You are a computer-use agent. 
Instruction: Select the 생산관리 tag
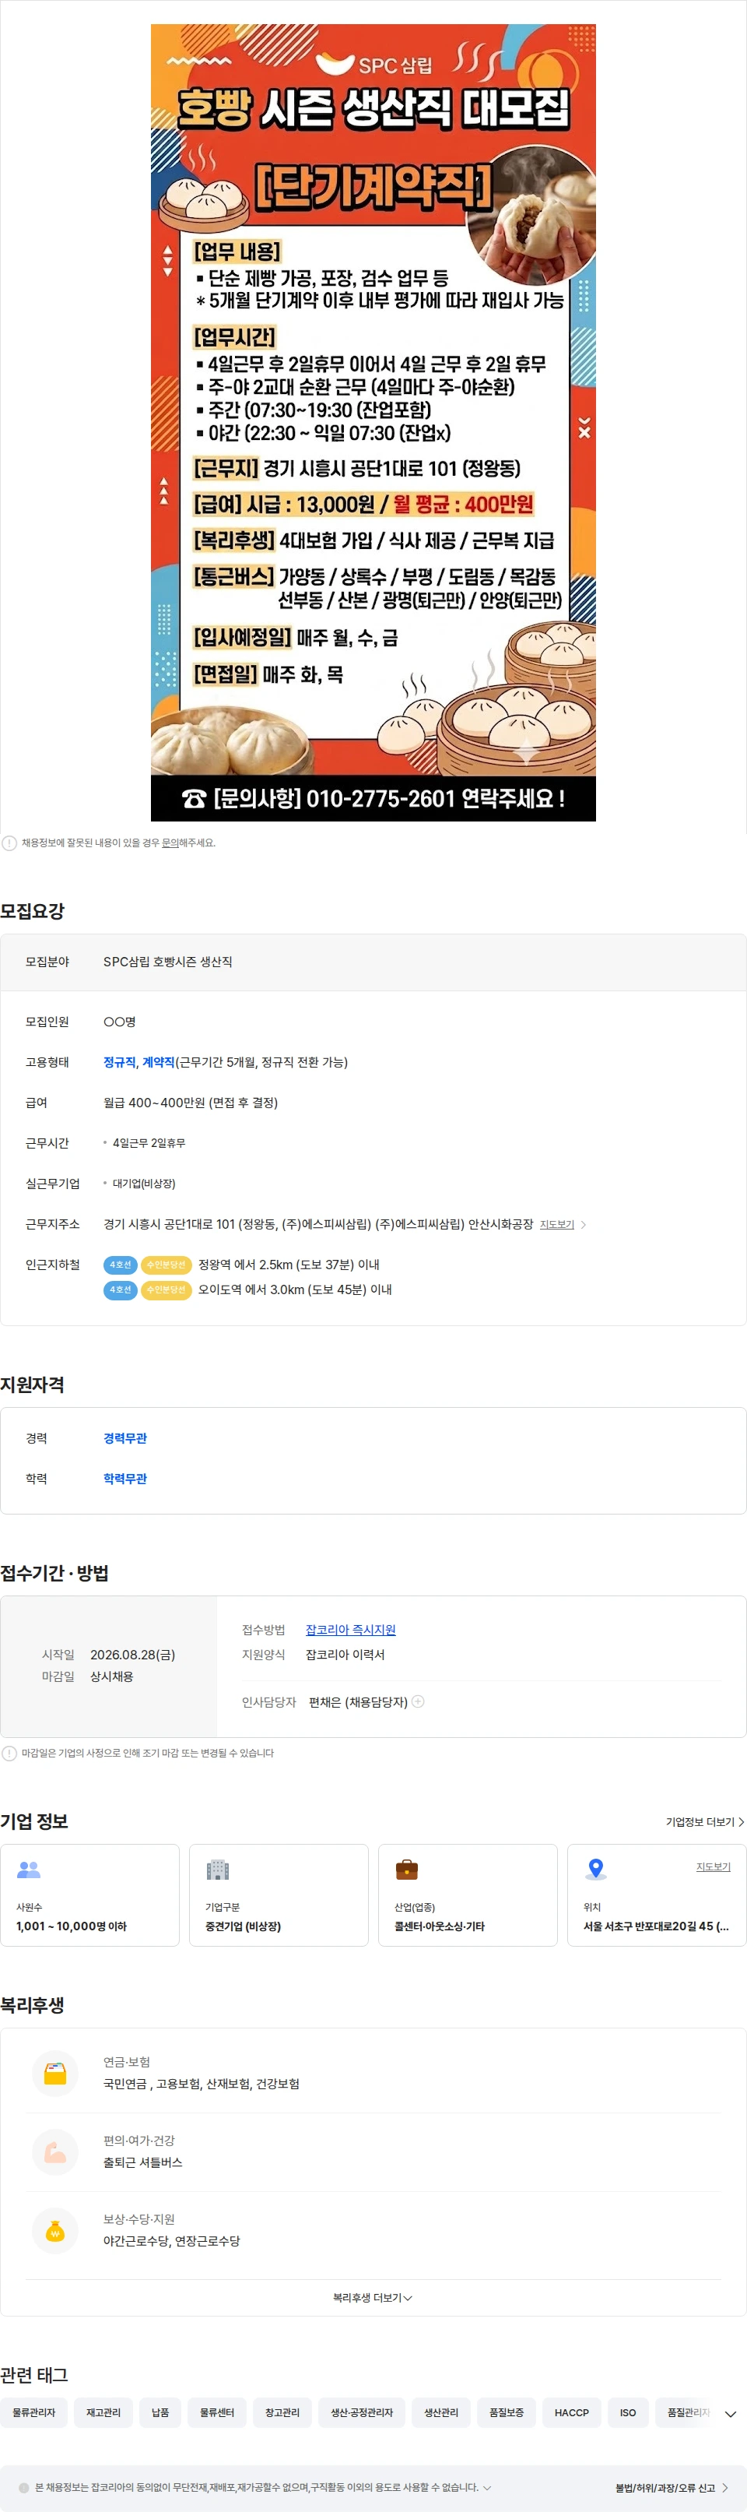pyautogui.click(x=441, y=2412)
